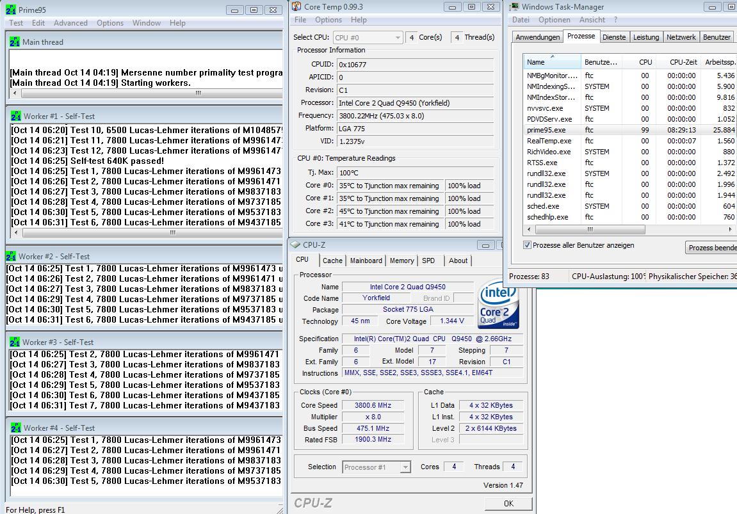
Task: Click the CPU-Z title bar icon
Action: click(296, 245)
